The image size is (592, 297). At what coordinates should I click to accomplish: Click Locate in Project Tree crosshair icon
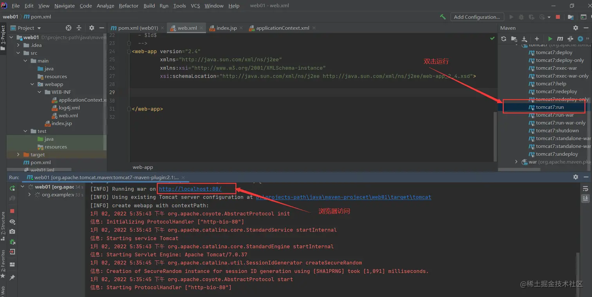click(69, 28)
